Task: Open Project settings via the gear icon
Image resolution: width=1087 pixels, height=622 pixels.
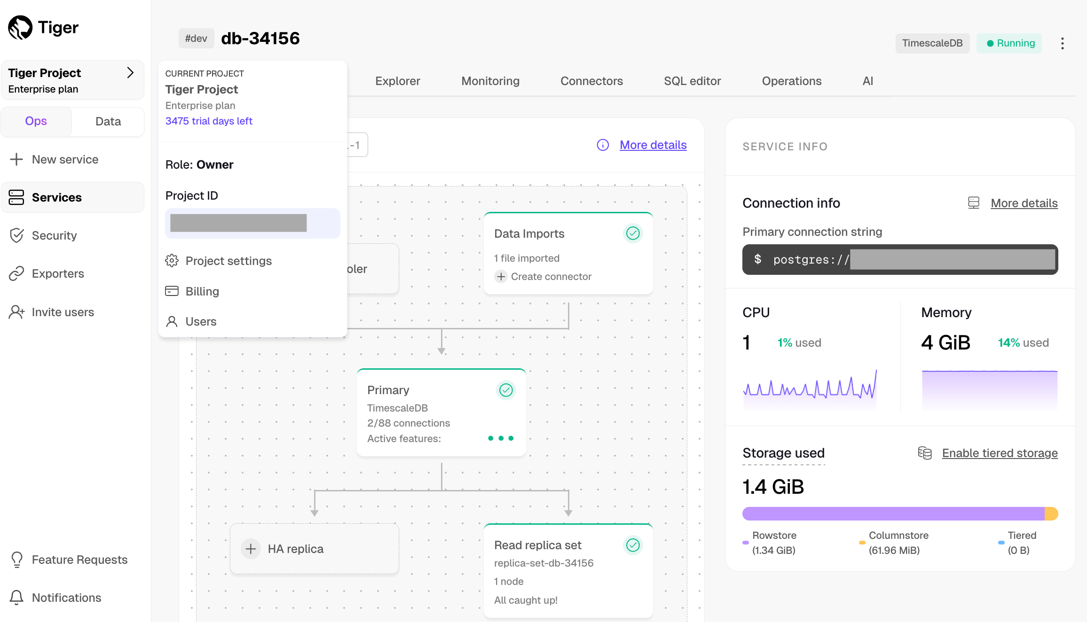Action: pos(172,261)
